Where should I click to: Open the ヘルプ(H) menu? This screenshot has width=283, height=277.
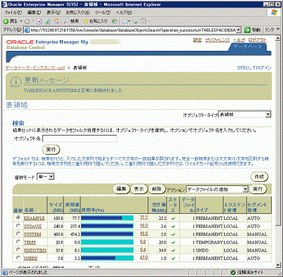(x=124, y=12)
